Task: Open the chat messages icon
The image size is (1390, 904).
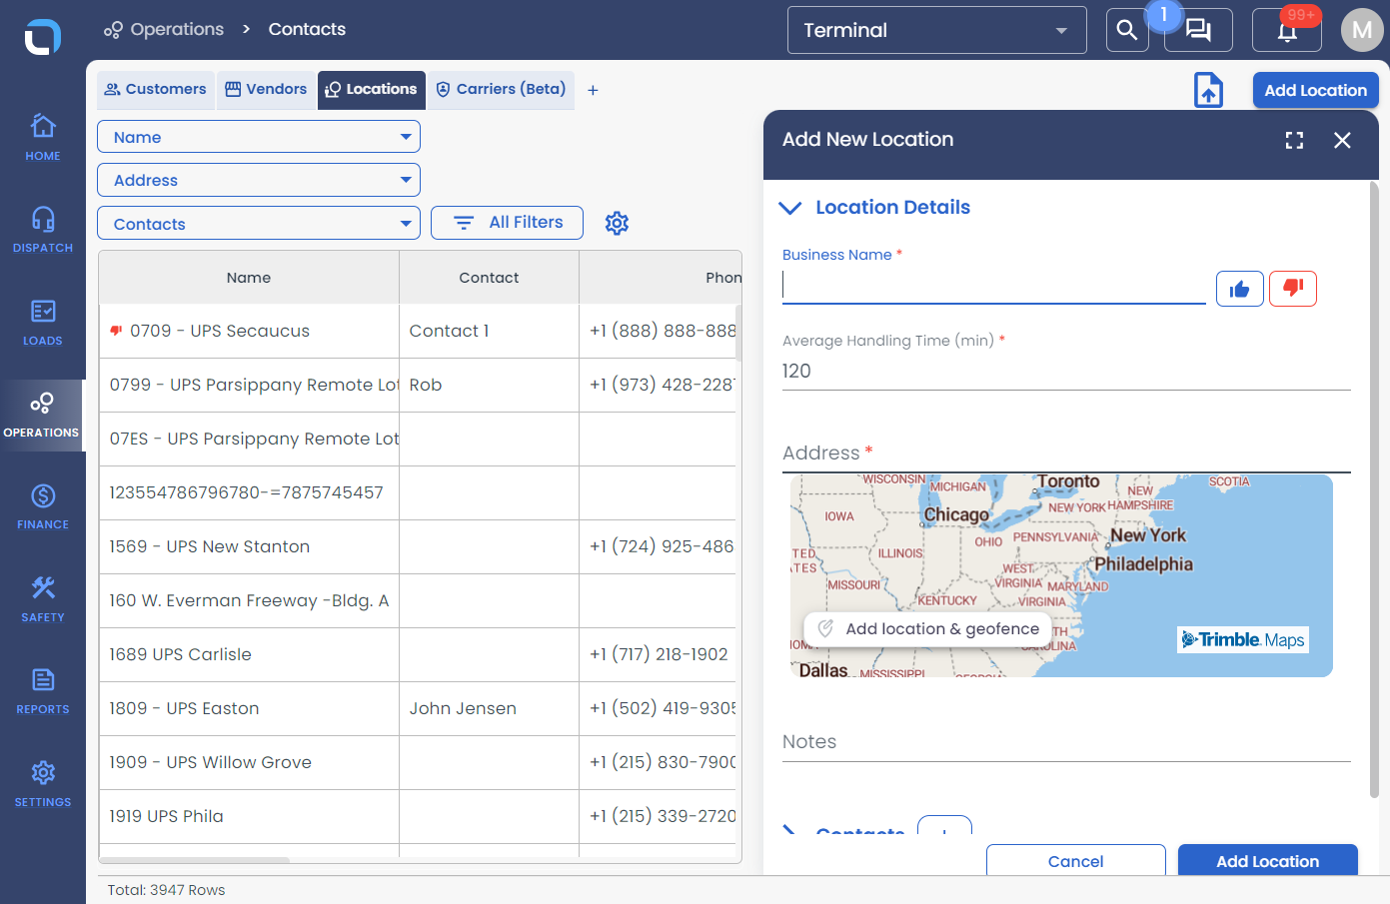Action: [x=1198, y=30]
